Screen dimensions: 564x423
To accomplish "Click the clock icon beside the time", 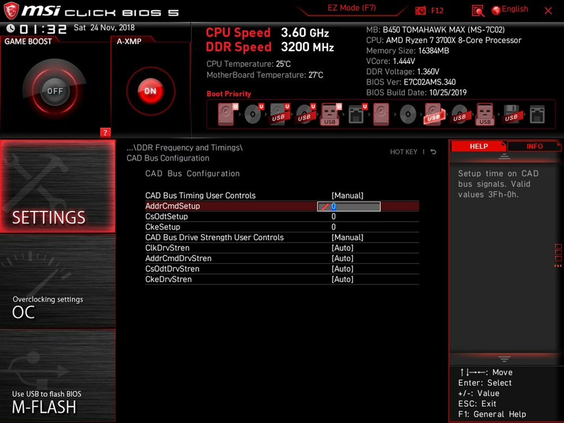I will [11, 28].
